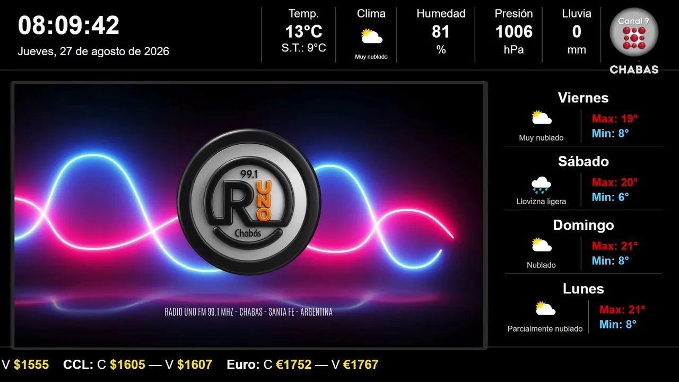Click the mm rainfall unit
This screenshot has height=382, width=679.
tap(577, 50)
